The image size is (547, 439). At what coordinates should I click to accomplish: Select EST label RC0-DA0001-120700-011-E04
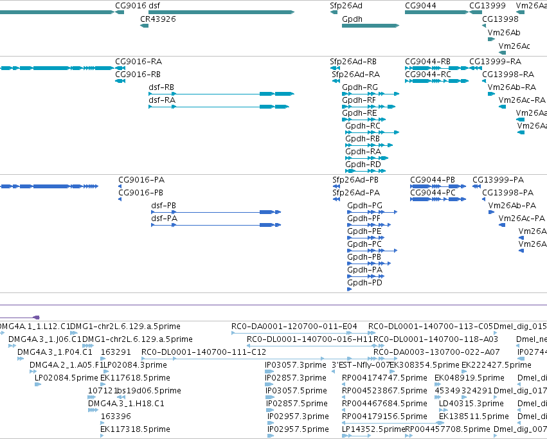294,327
